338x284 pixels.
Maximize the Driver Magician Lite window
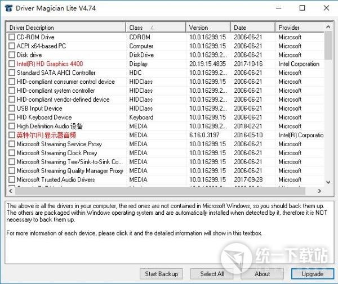(302, 8)
